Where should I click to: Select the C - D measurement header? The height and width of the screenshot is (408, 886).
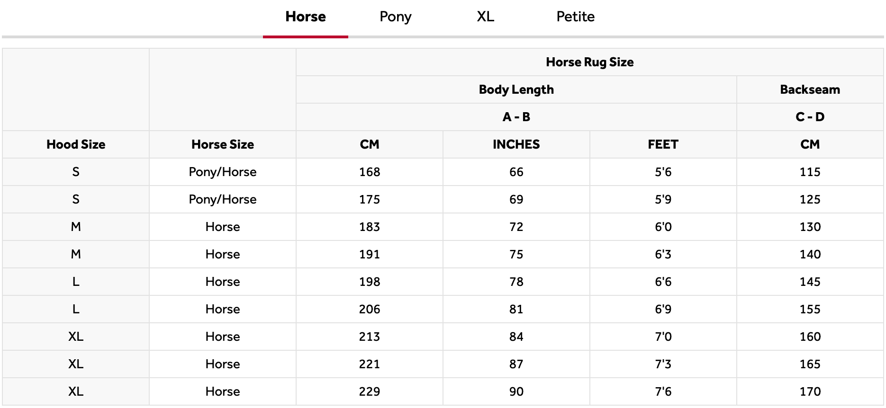[810, 117]
